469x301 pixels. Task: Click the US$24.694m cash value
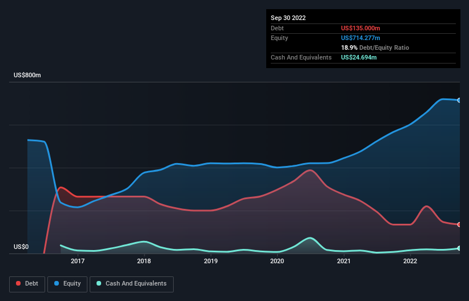(x=359, y=57)
